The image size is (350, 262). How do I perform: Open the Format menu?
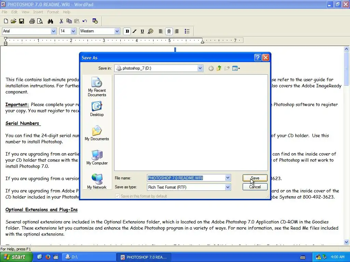(x=53, y=12)
